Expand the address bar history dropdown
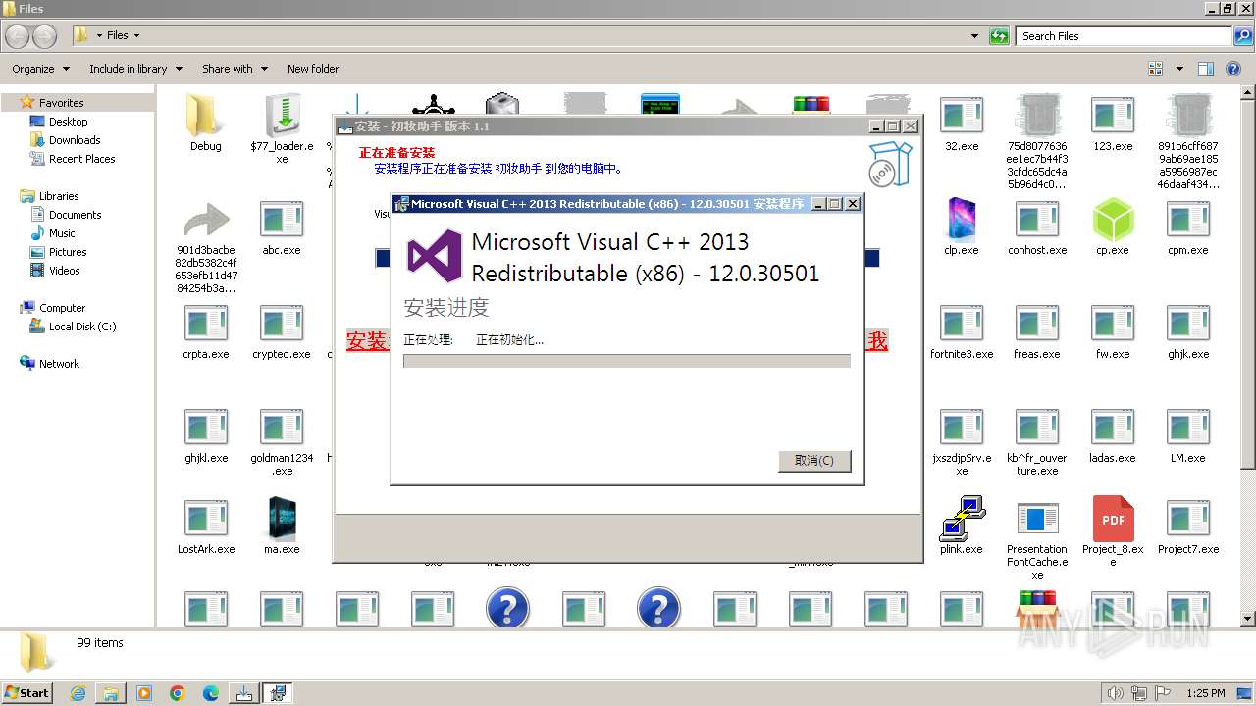Image resolution: width=1256 pixels, height=706 pixels. tap(974, 36)
